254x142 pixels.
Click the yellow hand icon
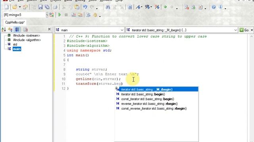click(x=95, y=15)
